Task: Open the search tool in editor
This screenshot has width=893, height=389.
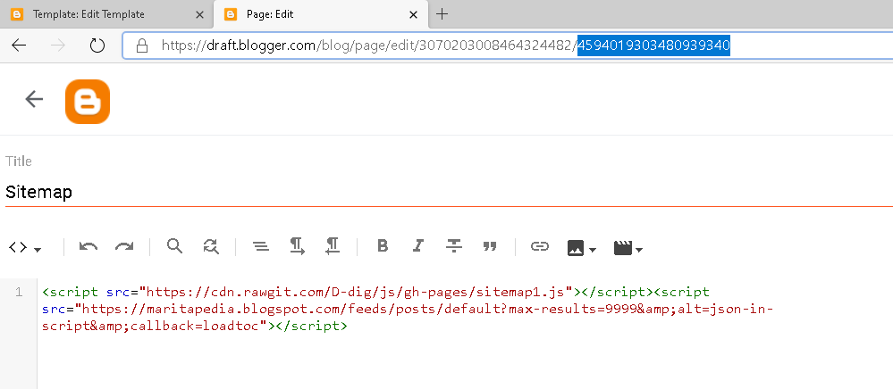Action: pyautogui.click(x=175, y=246)
